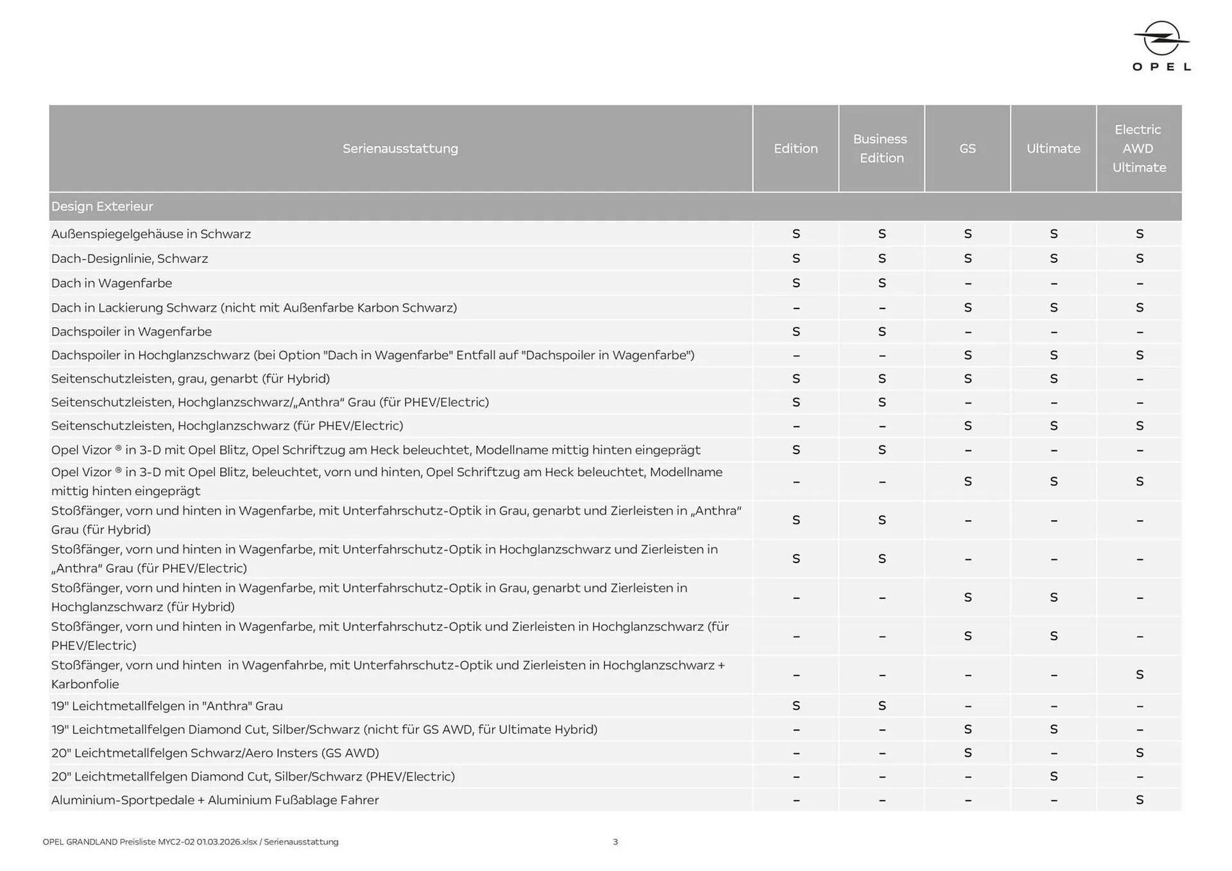Click the 19" Leichtmetallfelgen in Anthra Grau row
This screenshot has width=1232, height=871.
pyautogui.click(x=167, y=706)
